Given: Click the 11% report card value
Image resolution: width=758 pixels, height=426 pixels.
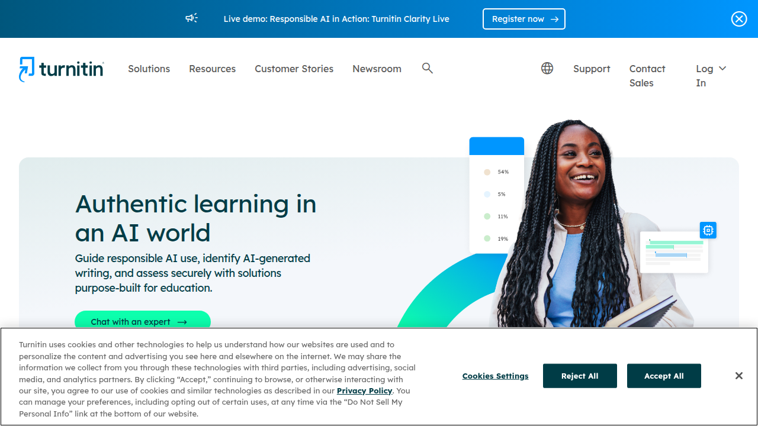Looking at the screenshot, I should point(503,217).
